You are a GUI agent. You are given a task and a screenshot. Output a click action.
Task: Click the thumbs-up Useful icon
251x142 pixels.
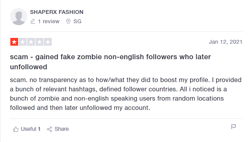[16, 129]
